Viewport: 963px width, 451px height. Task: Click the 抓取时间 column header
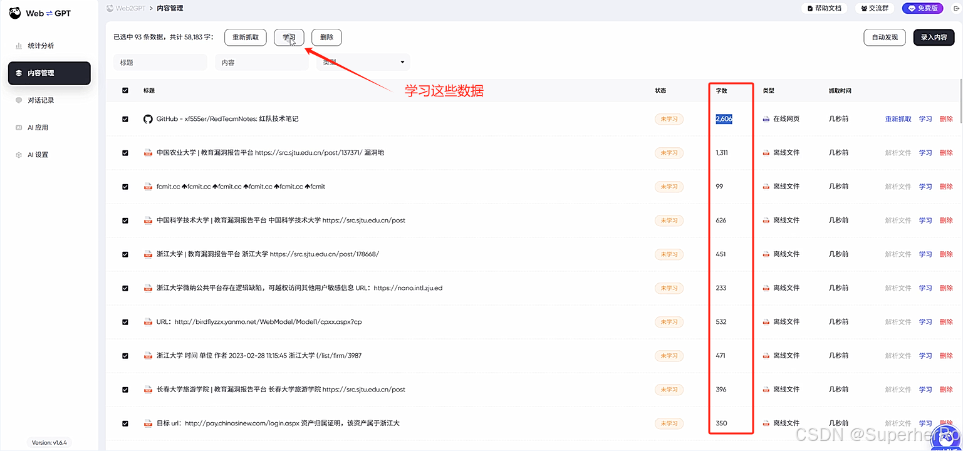[840, 91]
